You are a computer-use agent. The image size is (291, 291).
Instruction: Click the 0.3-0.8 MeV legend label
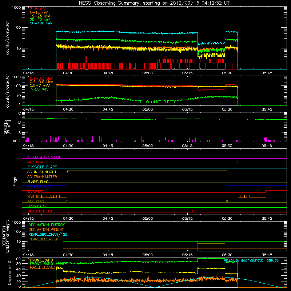[41, 82]
